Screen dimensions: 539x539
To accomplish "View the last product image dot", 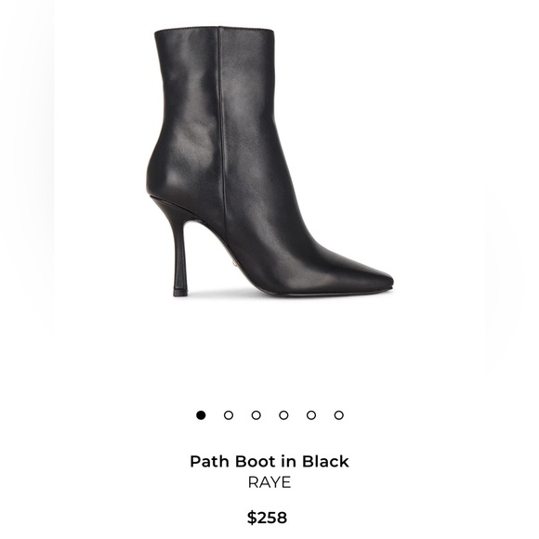I will (338, 415).
